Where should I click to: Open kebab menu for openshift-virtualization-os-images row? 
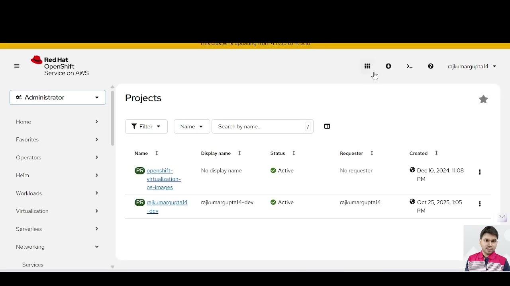pyautogui.click(x=480, y=172)
